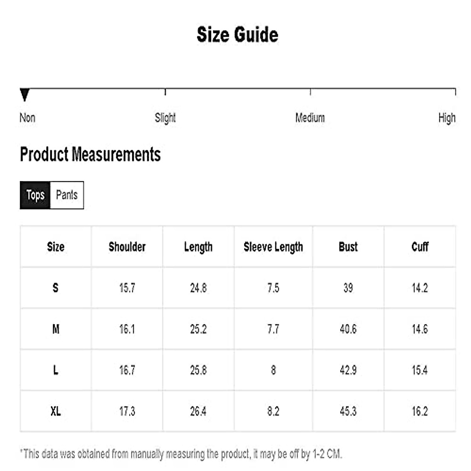The width and height of the screenshot is (471, 471).
Task: Click the Length column header
Action: [x=198, y=247]
